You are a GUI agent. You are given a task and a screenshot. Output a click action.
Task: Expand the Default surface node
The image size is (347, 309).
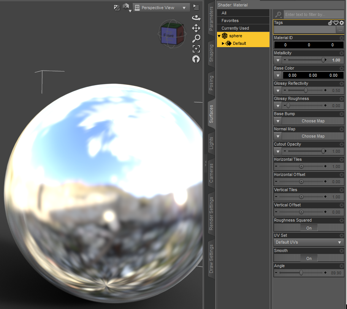(x=223, y=43)
